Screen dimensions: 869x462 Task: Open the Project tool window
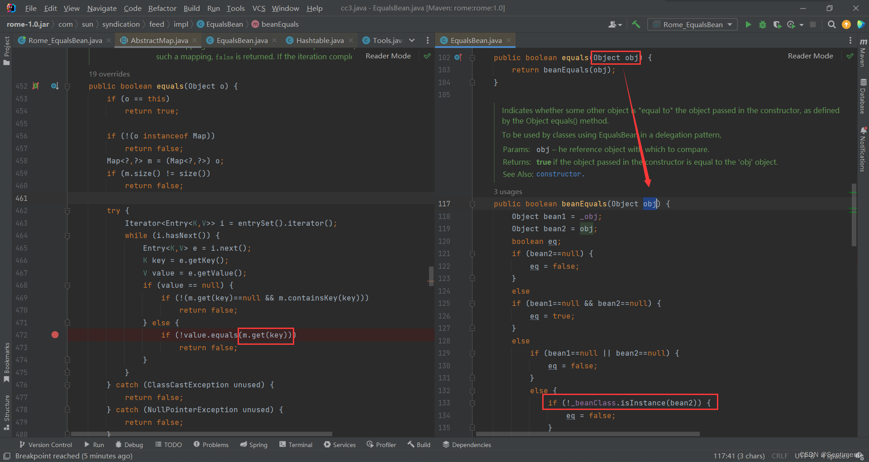click(6, 51)
